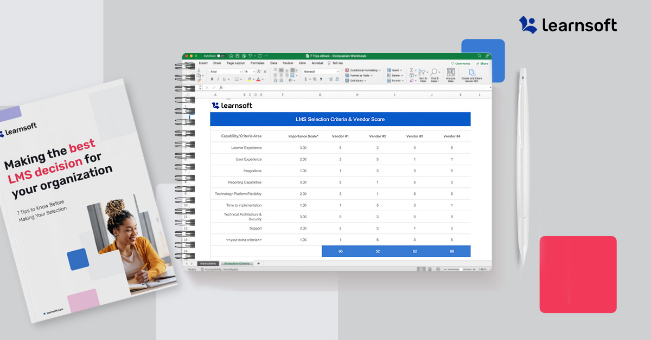651x340 pixels.
Task: Open Conditional Formatting options
Action: click(362, 70)
